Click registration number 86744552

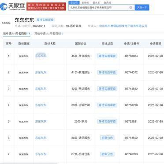pyautogui.click(x=131, y=138)
